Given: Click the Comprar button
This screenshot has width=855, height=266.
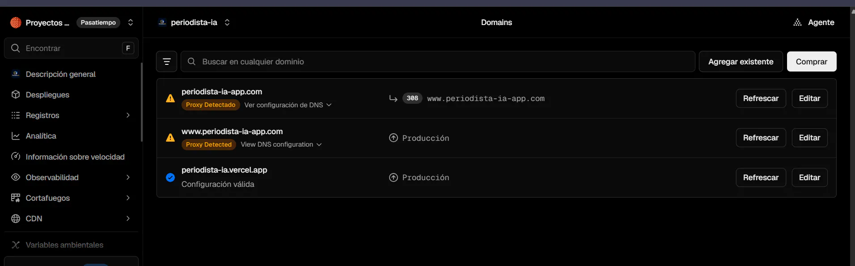Looking at the screenshot, I should (812, 62).
